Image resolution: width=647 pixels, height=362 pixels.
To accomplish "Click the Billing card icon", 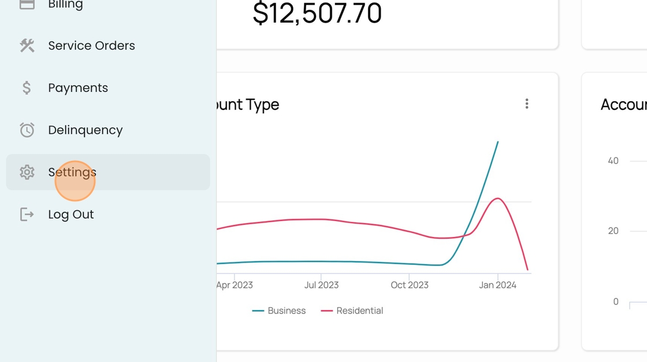I will [27, 4].
